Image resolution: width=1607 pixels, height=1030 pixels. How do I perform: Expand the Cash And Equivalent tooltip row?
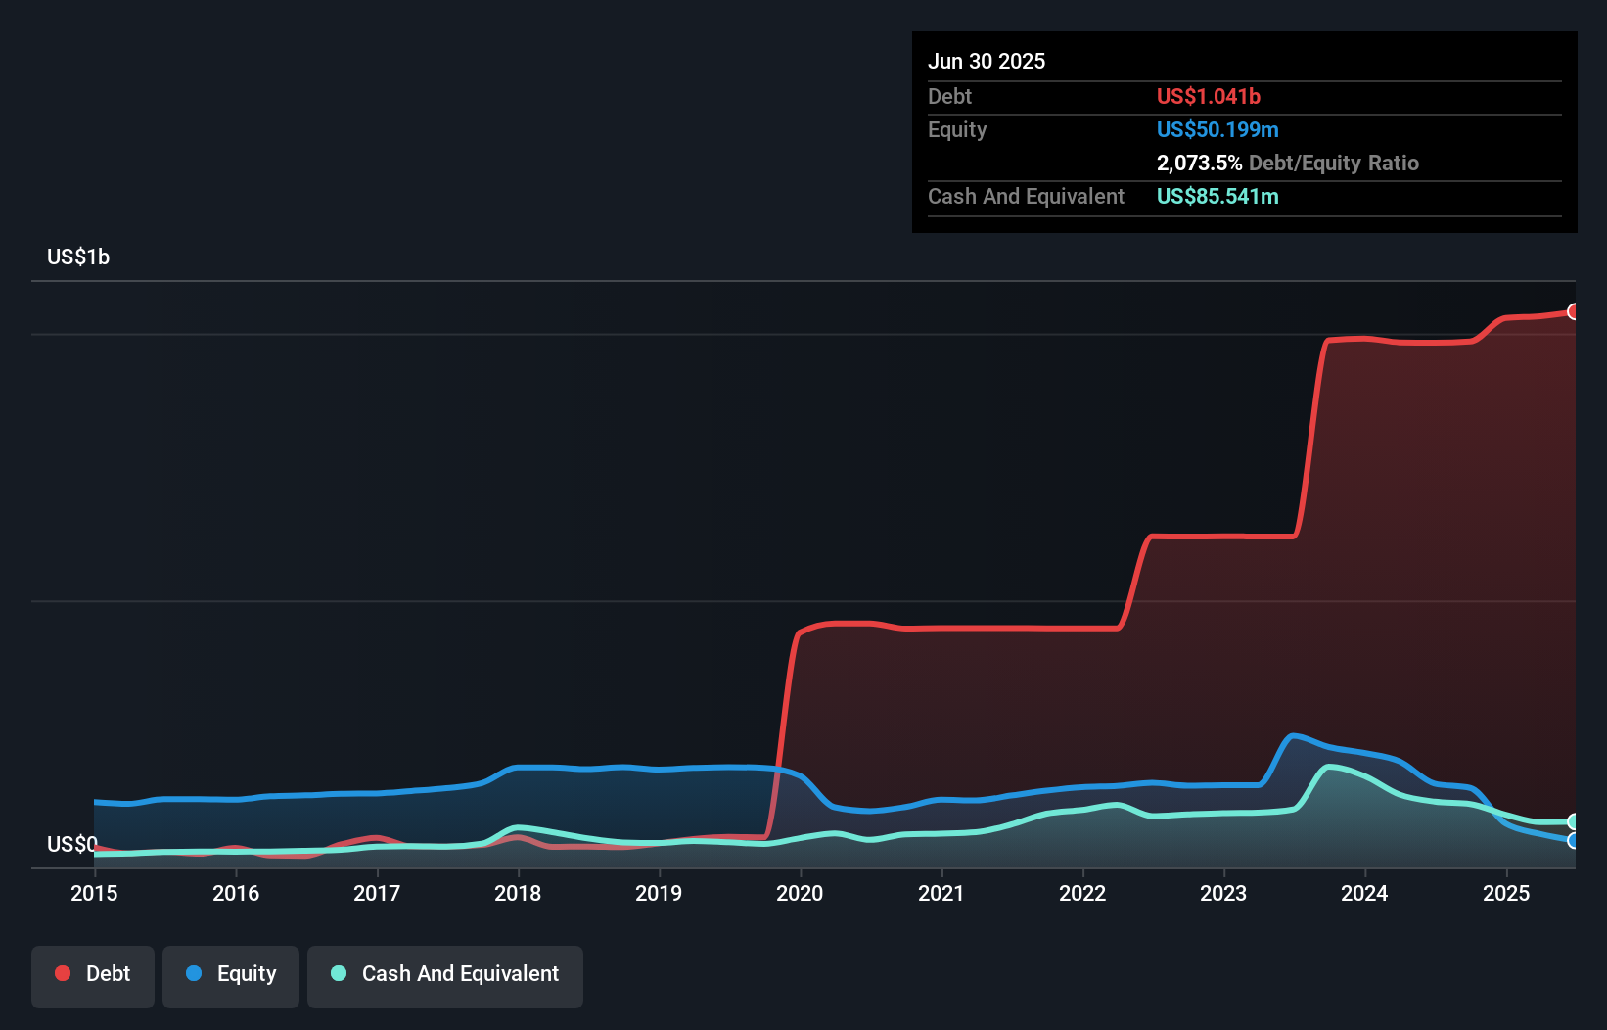pos(1026,196)
